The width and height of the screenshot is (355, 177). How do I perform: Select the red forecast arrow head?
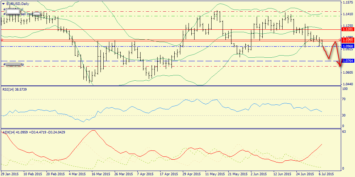(340, 65)
